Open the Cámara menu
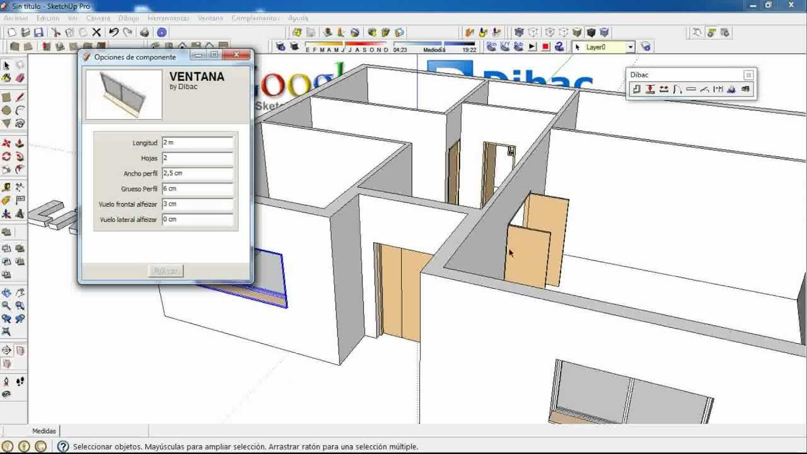The height and width of the screenshot is (454, 807). coord(98,18)
